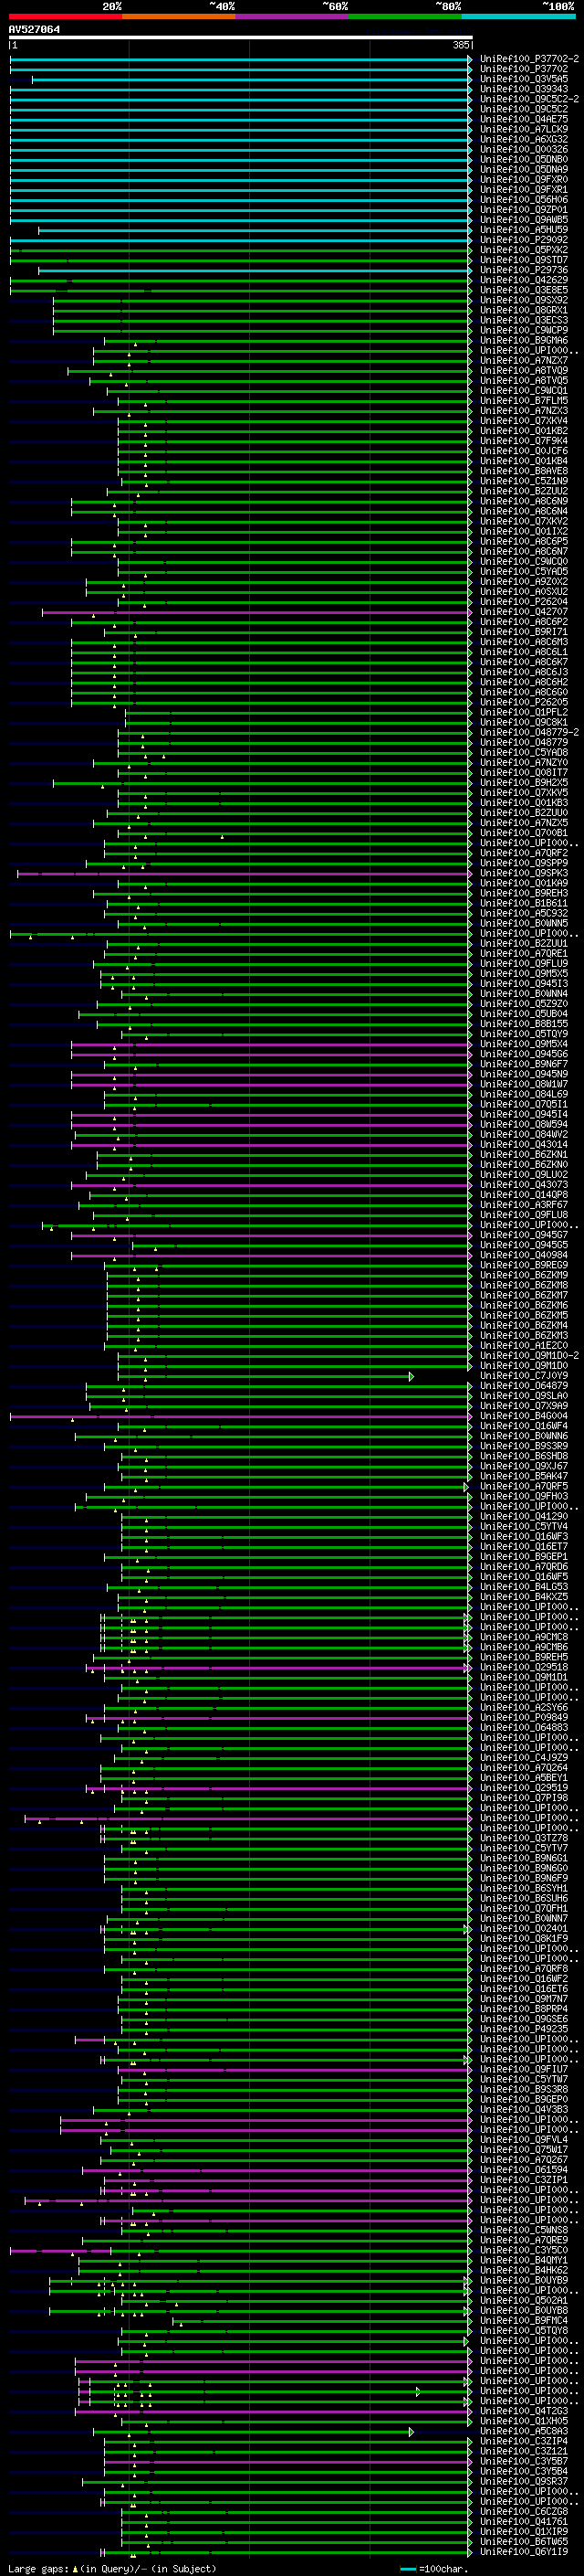Click the UniRef100_P29092 label
The image size is (584, 2576).
[x=524, y=240]
